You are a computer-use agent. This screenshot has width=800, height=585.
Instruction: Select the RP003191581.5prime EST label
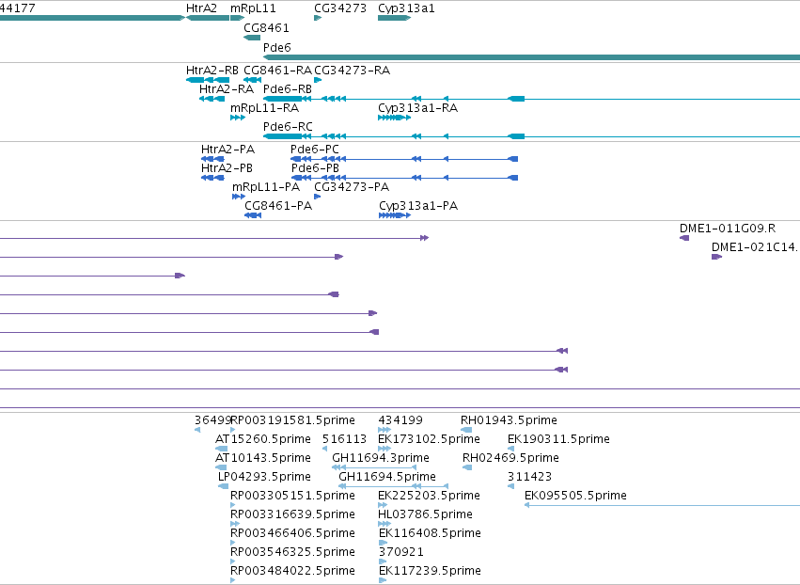click(293, 420)
